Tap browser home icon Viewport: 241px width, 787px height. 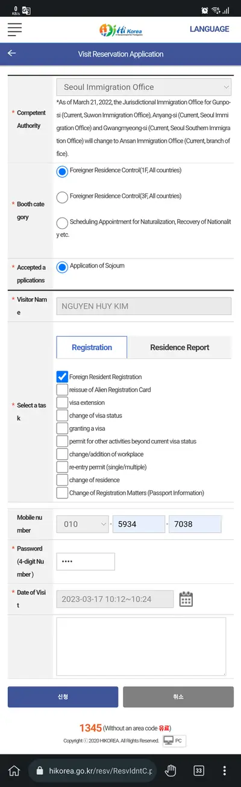14,771
